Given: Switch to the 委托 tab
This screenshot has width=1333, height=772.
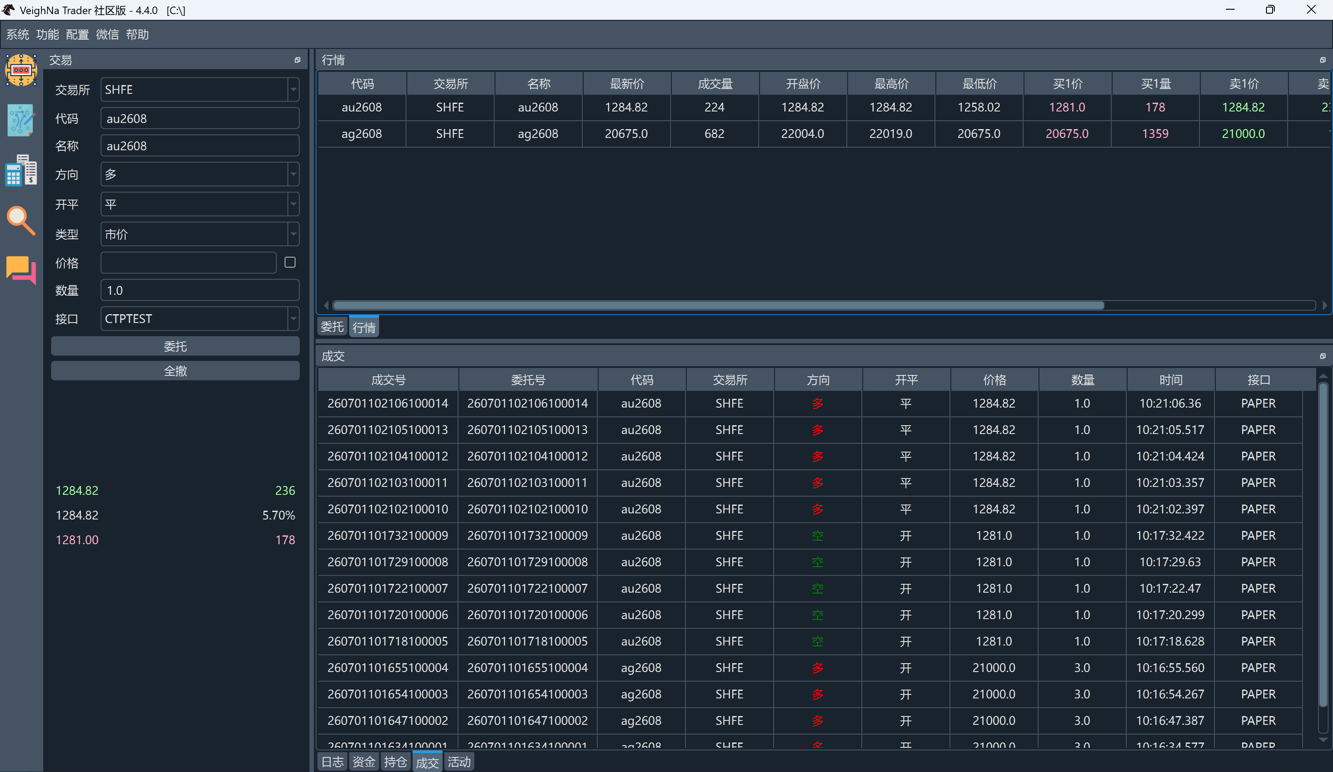Looking at the screenshot, I should [x=332, y=327].
